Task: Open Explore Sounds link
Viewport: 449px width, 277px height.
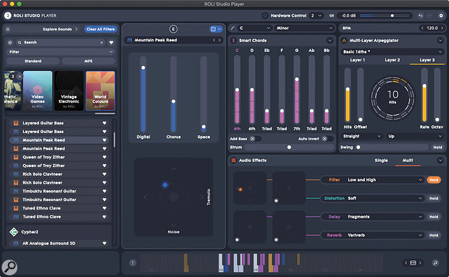Action: (x=60, y=29)
